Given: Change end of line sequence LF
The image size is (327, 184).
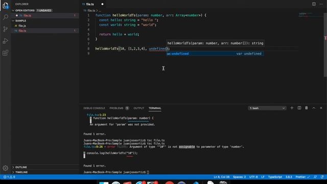Looking at the screenshot, I should point(263,177).
